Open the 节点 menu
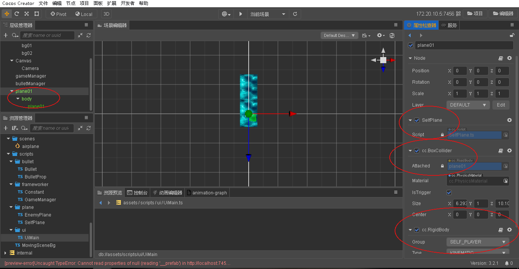This screenshot has height=269, width=519. click(70, 3)
